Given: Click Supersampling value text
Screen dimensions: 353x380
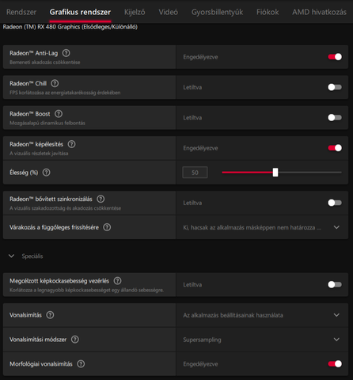Looking at the screenshot, I should point(202,340).
